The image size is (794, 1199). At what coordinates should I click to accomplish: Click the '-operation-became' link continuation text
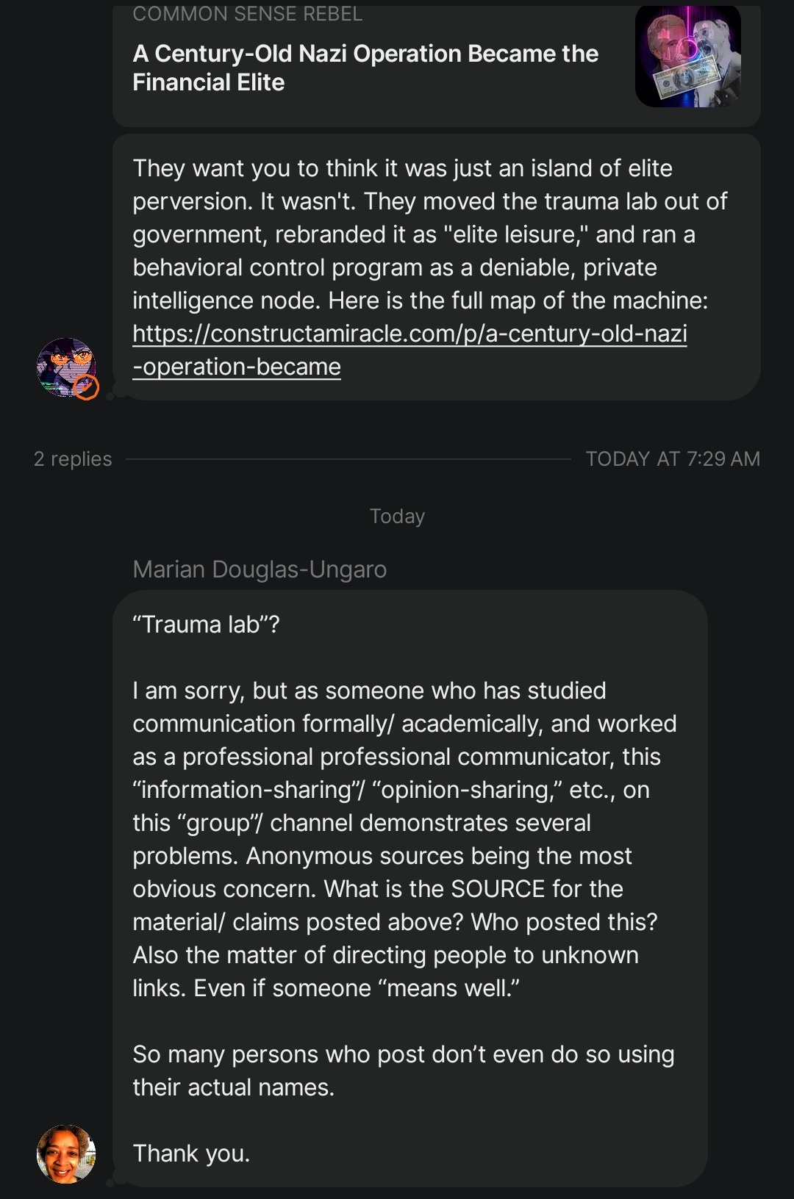[237, 367]
